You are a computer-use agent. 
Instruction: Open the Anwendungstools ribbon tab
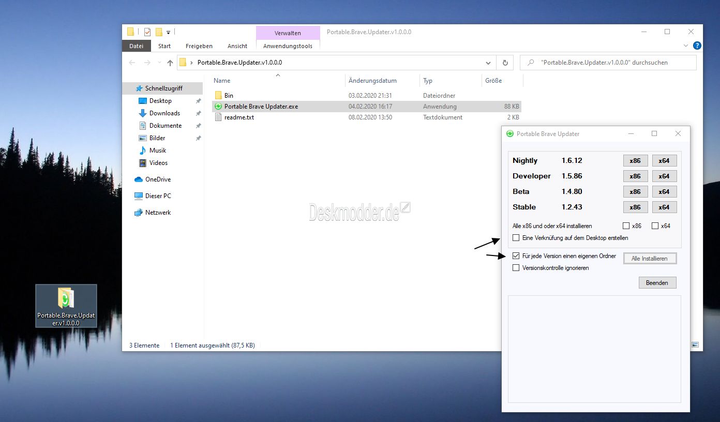(288, 46)
